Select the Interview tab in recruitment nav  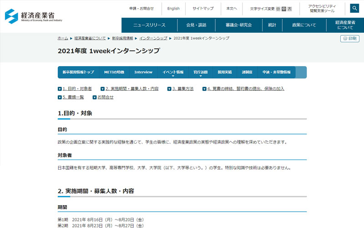click(143, 73)
